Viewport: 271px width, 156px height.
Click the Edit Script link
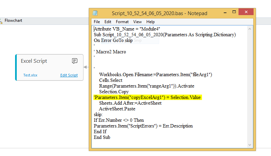69,75
